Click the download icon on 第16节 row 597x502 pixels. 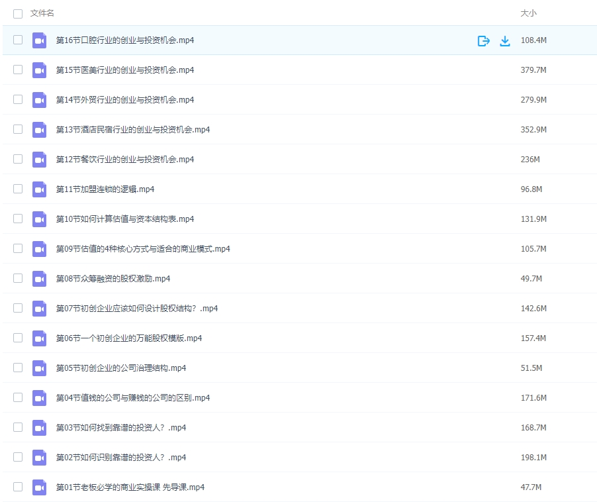pyautogui.click(x=505, y=40)
